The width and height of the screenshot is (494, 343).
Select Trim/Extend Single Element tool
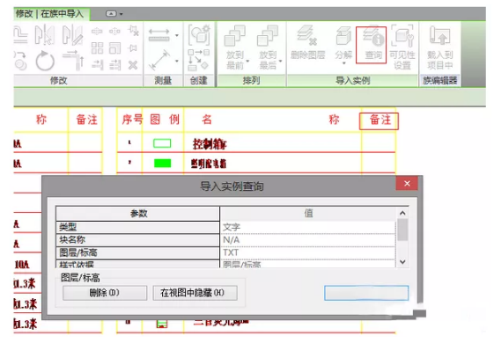point(98,65)
